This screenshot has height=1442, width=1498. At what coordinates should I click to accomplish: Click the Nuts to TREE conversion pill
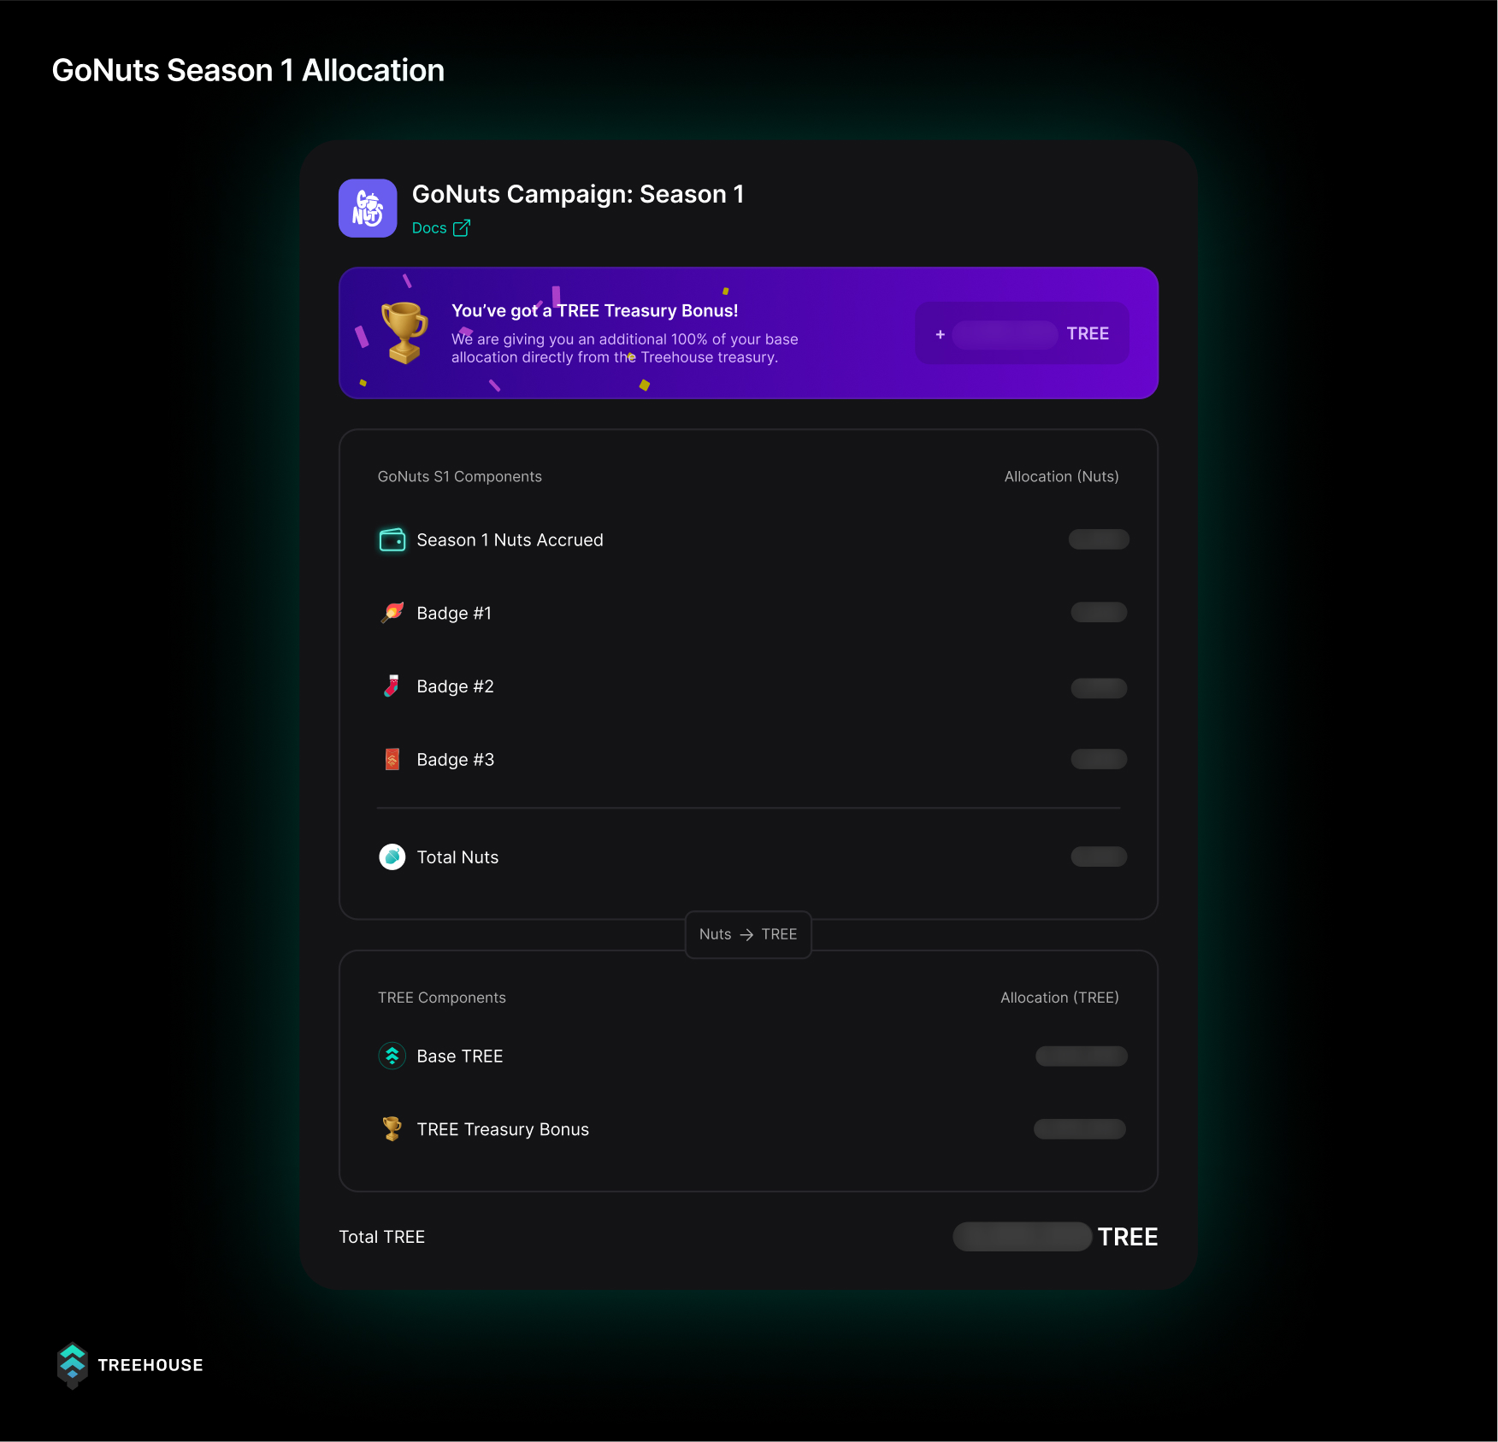(748, 934)
